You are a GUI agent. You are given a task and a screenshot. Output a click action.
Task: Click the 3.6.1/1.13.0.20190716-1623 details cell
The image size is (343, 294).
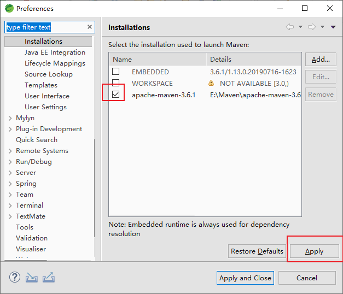[x=253, y=72]
